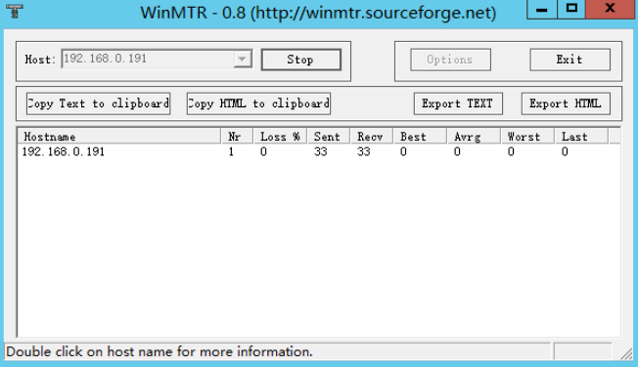Viewport: 638px width, 367px height.
Task: Click the Nr value 1 in the row
Action: [x=231, y=152]
